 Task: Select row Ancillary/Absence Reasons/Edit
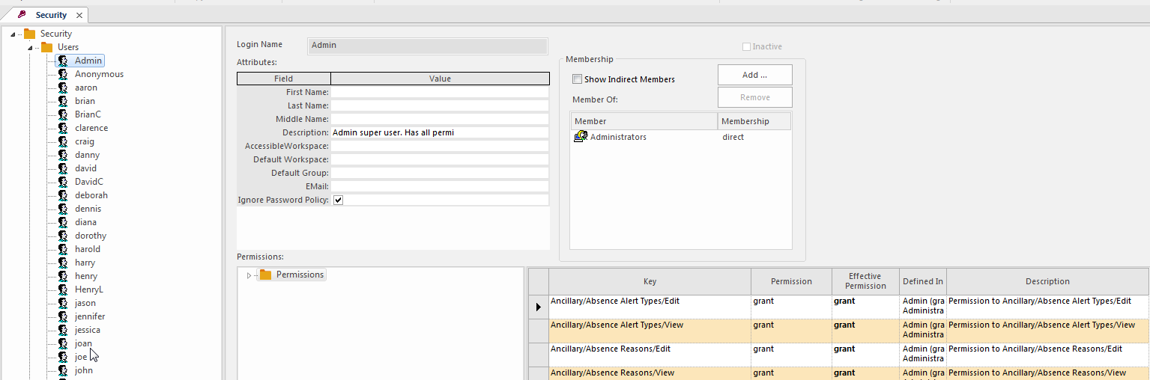[839, 355]
